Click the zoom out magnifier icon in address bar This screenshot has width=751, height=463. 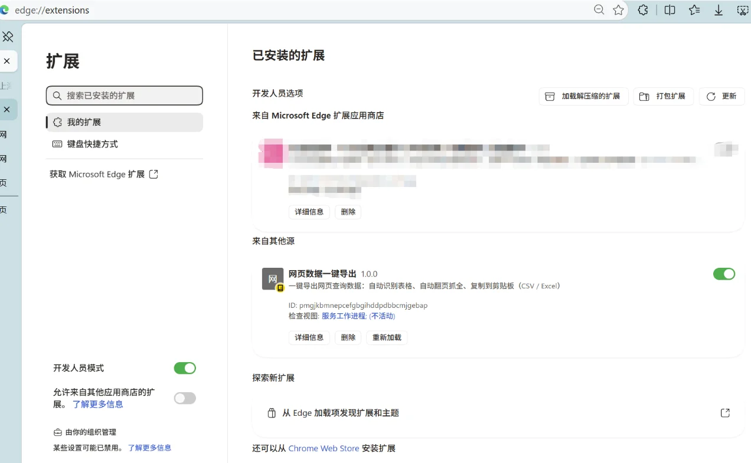click(599, 10)
